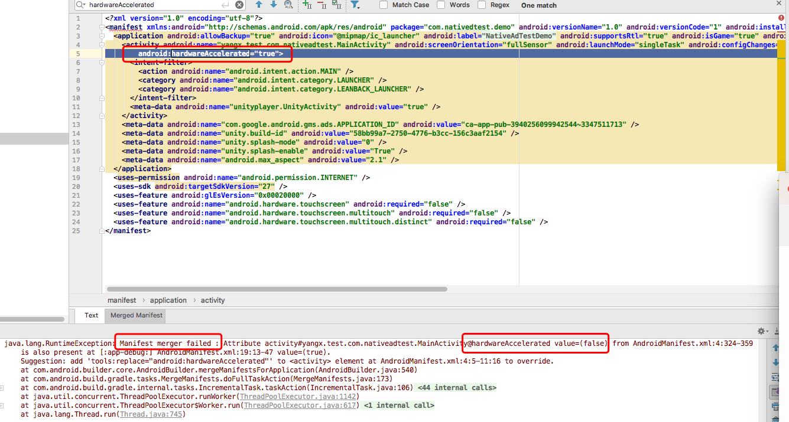The image size is (789, 422).
Task: Select activity in the breadcrumb bar
Action: click(x=213, y=300)
